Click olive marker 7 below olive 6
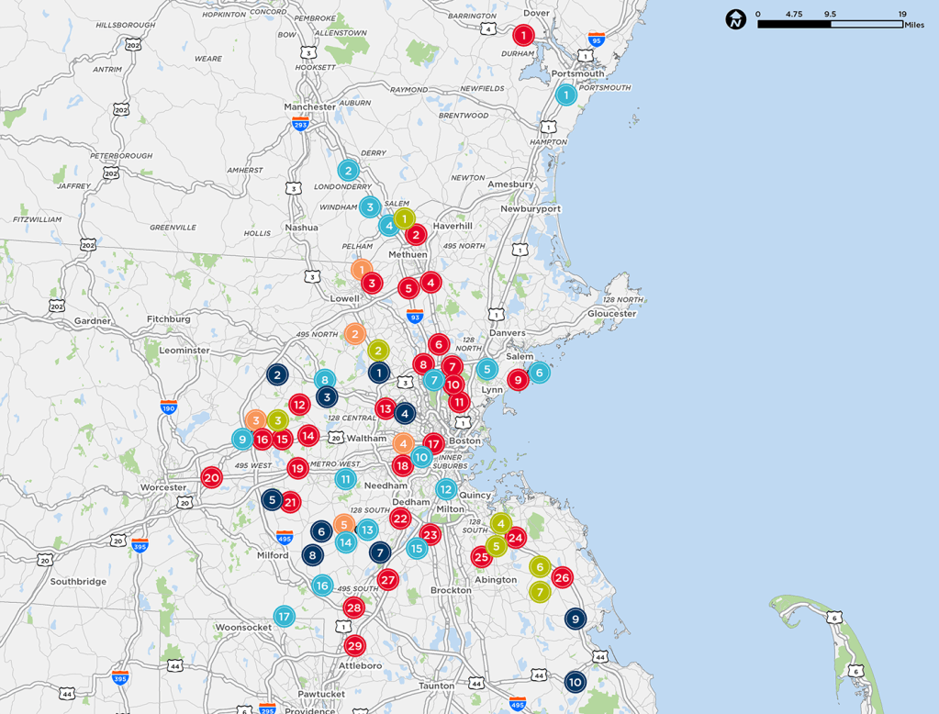Viewport: 939px width, 714px height. (x=540, y=592)
